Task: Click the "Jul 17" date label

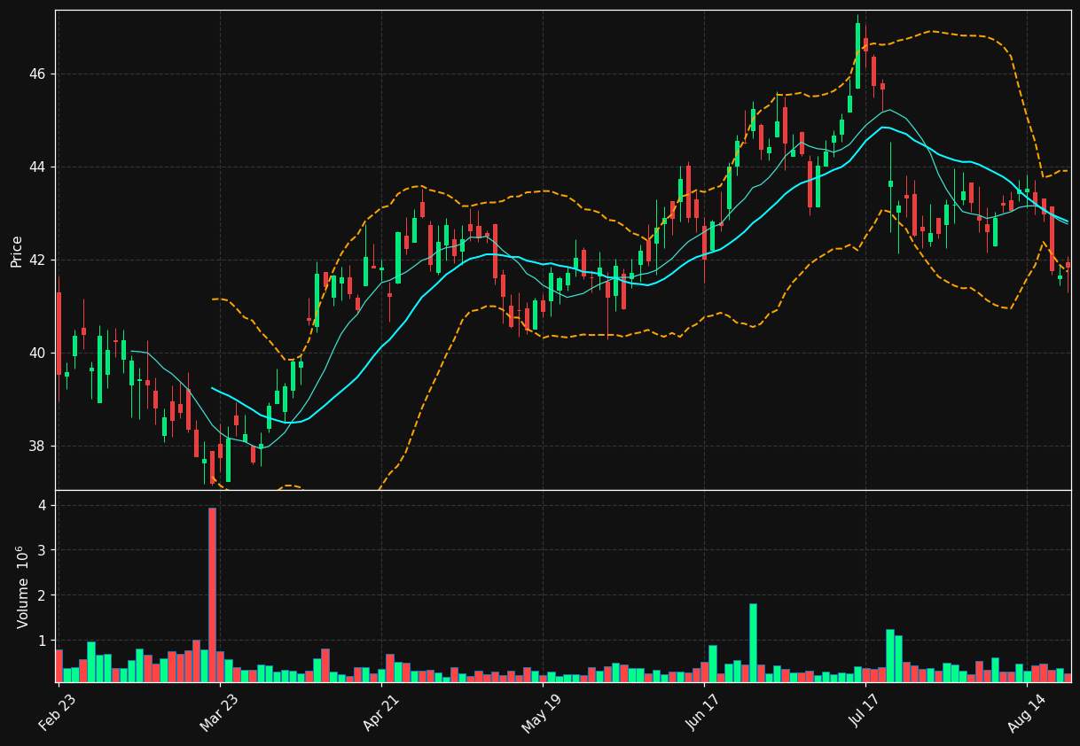Action: [865, 712]
